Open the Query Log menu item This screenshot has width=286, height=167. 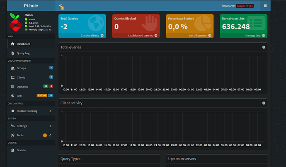point(31,53)
